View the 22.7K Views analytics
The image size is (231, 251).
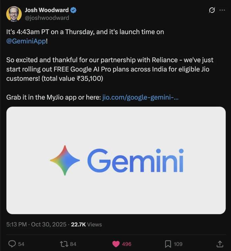click(x=86, y=224)
